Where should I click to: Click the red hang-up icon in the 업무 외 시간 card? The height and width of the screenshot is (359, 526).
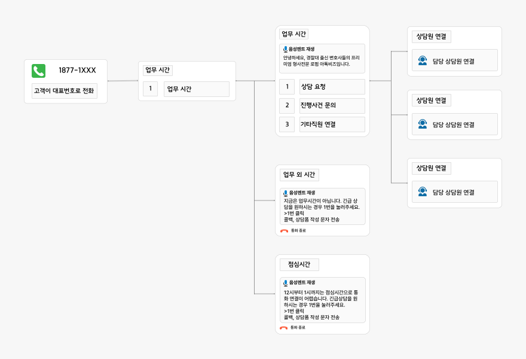[284, 230]
